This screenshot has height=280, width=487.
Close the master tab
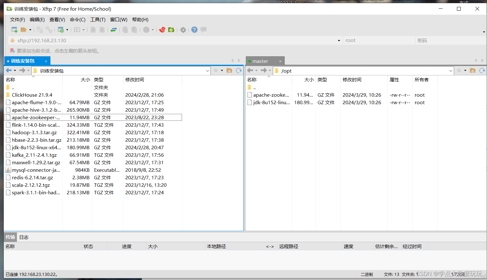coord(280,61)
